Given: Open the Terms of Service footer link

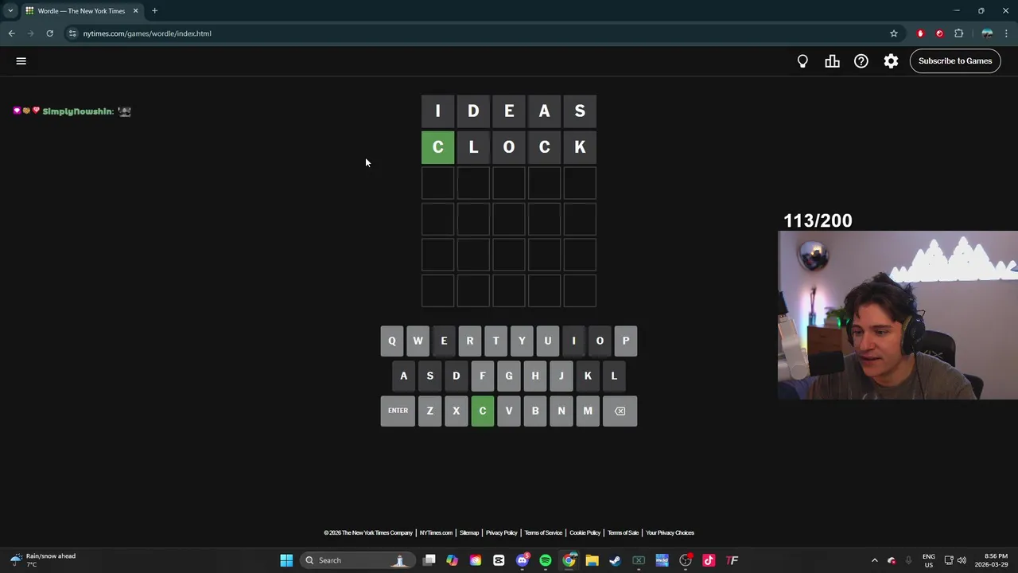Looking at the screenshot, I should 543,532.
